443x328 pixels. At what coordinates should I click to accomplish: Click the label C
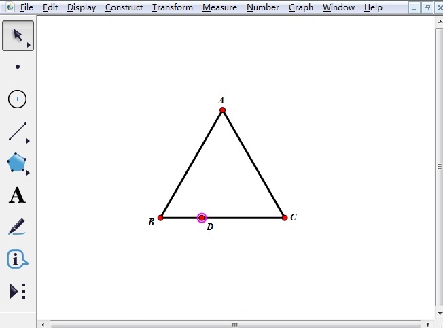pyautogui.click(x=294, y=217)
